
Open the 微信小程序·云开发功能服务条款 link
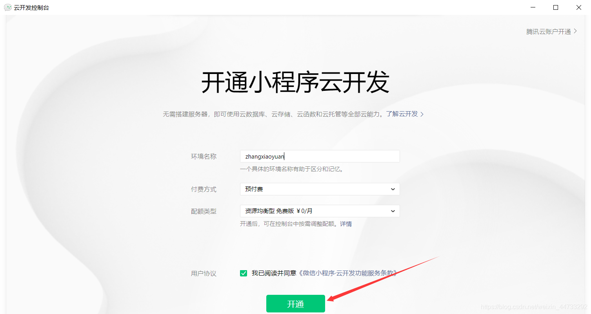point(347,273)
